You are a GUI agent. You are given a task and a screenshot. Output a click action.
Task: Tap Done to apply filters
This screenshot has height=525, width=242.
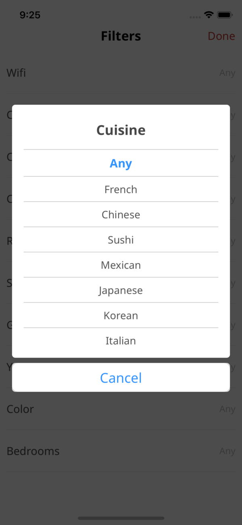(x=221, y=36)
